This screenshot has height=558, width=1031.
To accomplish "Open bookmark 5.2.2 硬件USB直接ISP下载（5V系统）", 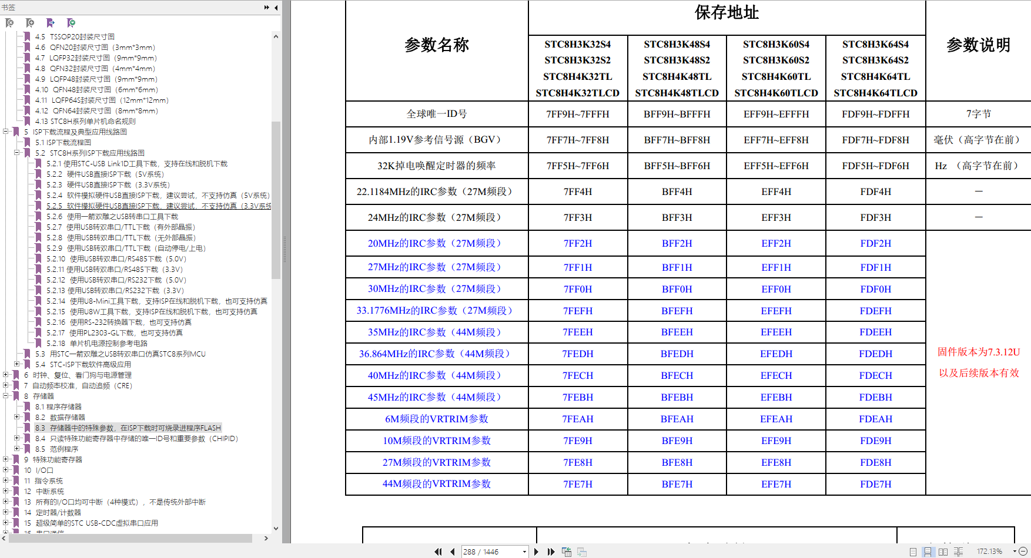I will click(106, 174).
